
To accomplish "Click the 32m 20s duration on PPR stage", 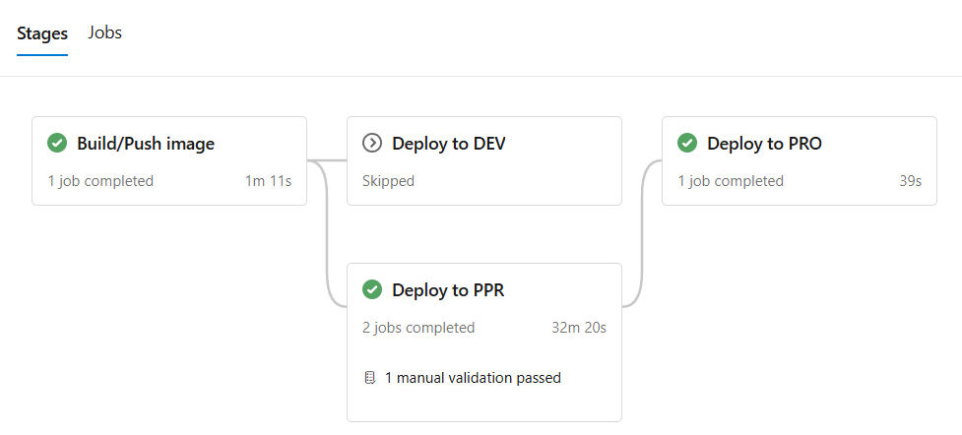I will 579,328.
